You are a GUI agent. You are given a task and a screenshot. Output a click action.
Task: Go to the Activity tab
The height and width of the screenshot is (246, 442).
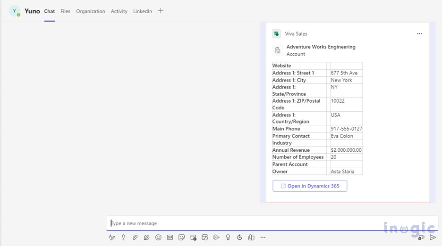click(x=119, y=11)
